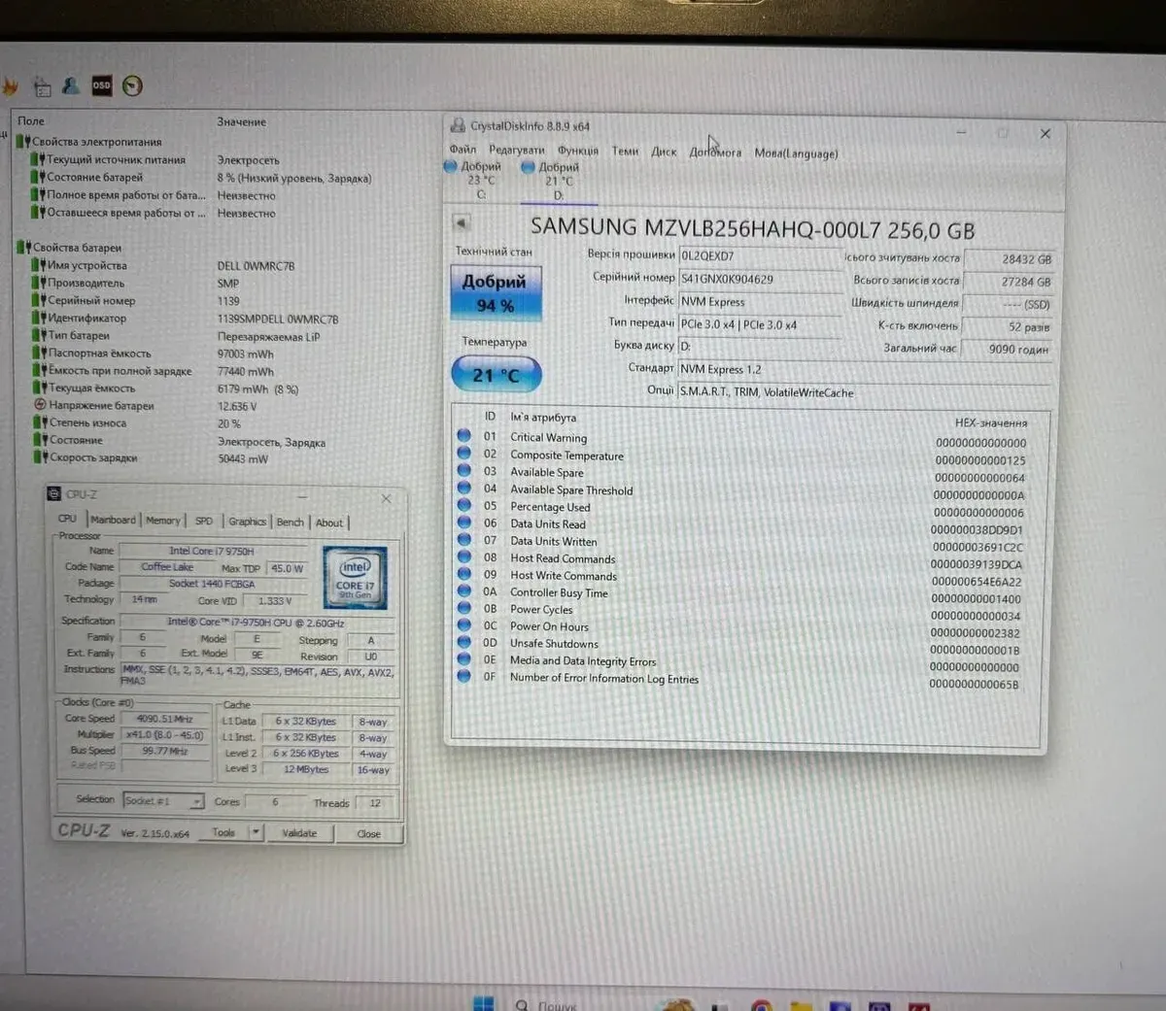Select the Power On Hours attribute row

point(549,626)
